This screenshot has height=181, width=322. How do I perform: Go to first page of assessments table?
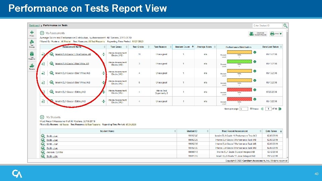coord(262,109)
